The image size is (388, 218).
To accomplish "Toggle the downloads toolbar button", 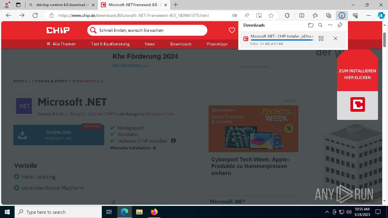I will (342, 15).
